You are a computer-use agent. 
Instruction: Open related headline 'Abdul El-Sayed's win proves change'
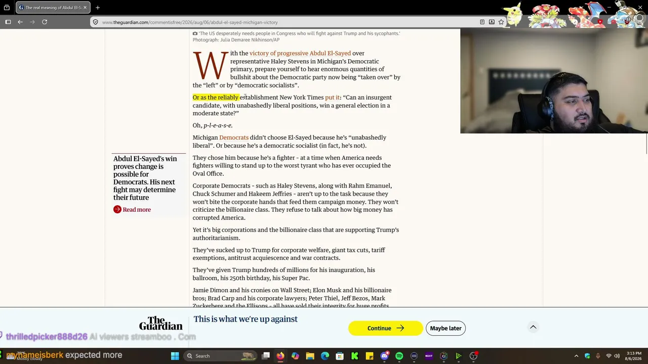(145, 178)
